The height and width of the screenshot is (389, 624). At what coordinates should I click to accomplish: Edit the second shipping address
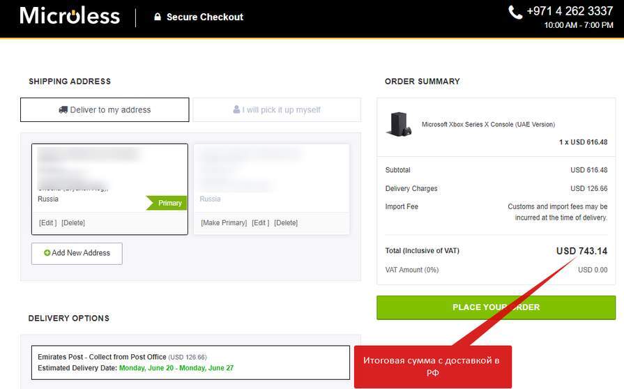[260, 223]
